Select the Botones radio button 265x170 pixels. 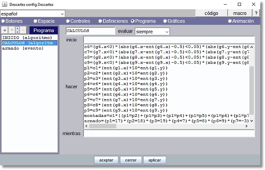point(3,21)
